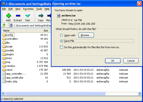
Task: Click the 2011-03-24 03:23 date cell
Action: 83,70
